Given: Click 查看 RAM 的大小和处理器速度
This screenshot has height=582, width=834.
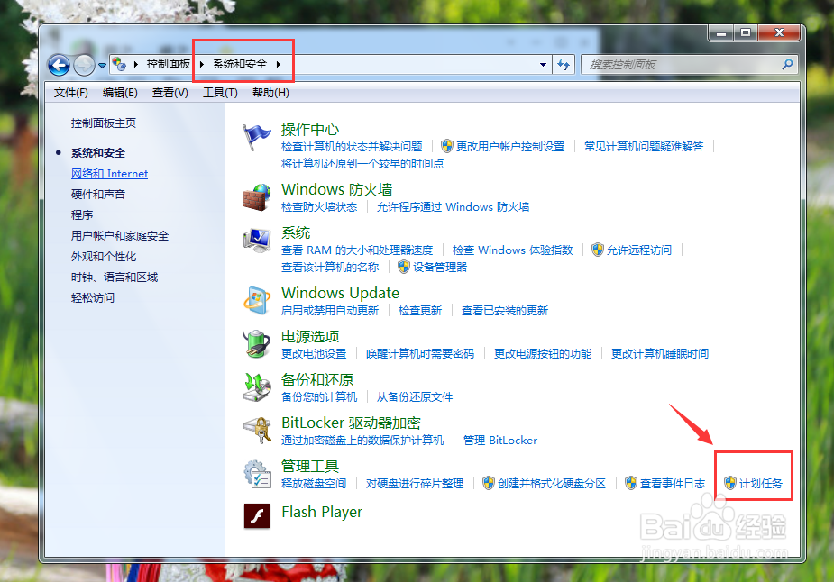Looking at the screenshot, I should point(357,250).
